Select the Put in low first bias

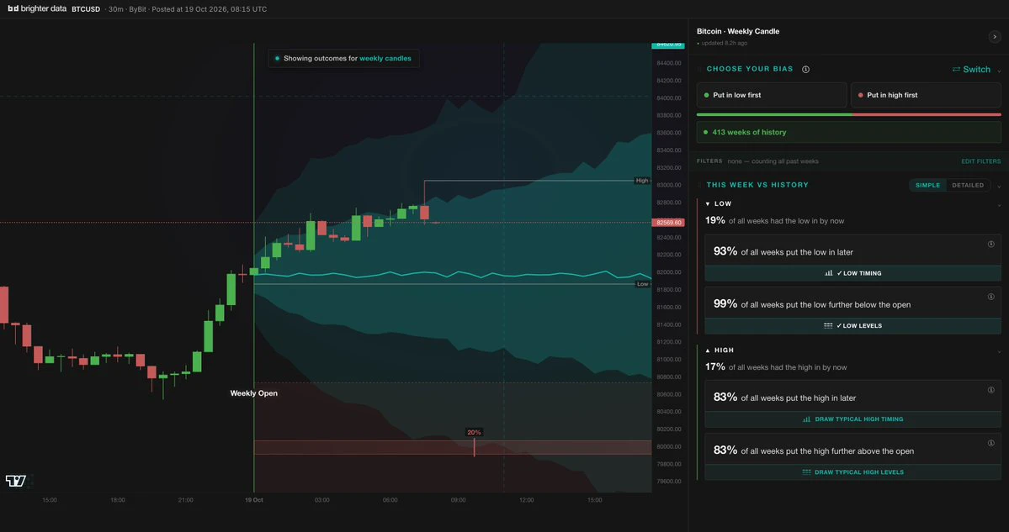(x=772, y=95)
